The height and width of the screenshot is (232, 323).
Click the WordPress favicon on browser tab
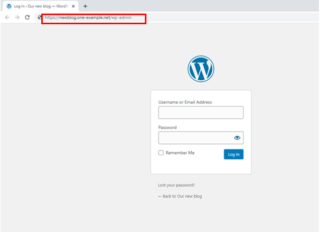[9, 6]
